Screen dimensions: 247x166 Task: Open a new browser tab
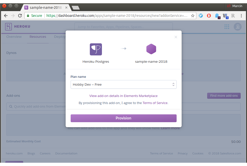[76, 8]
